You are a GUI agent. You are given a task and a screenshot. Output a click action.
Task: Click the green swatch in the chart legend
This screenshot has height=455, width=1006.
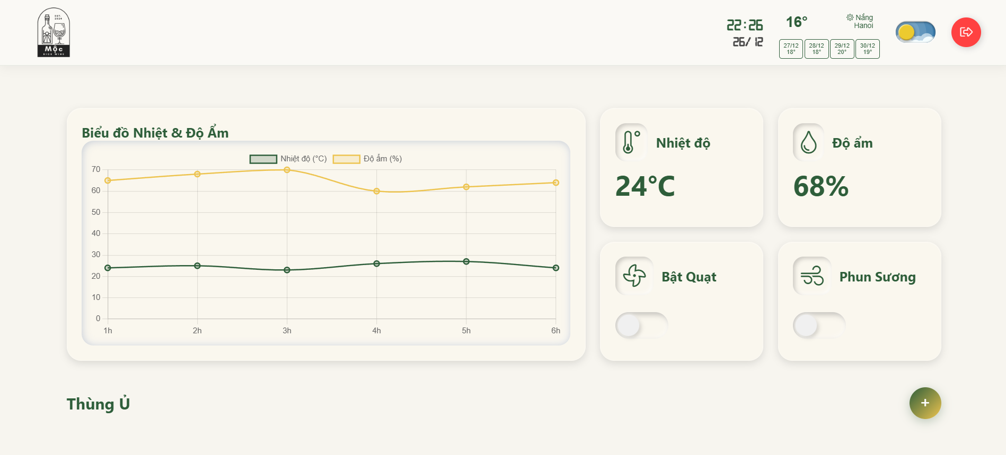(262, 158)
